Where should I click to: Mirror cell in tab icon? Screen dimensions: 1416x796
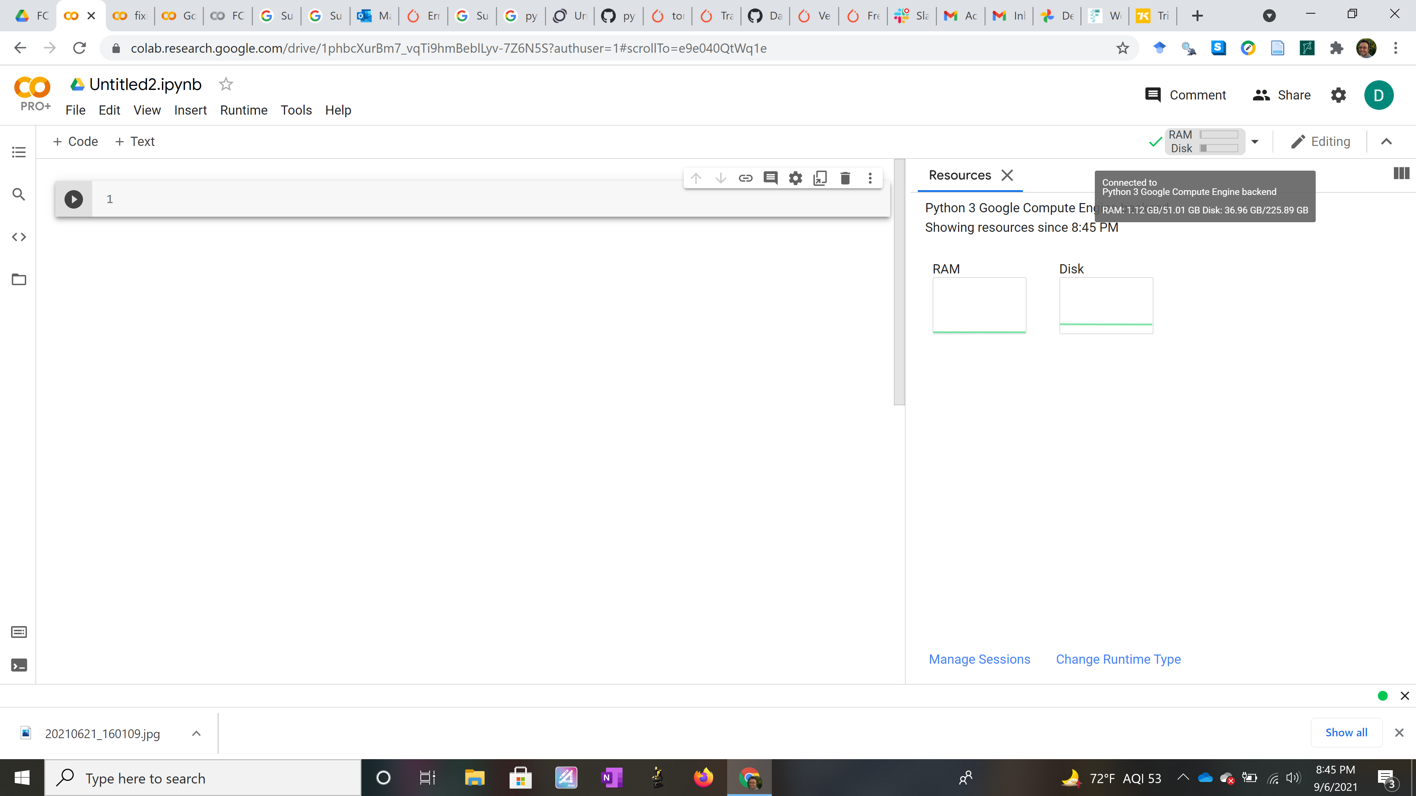tap(820, 178)
